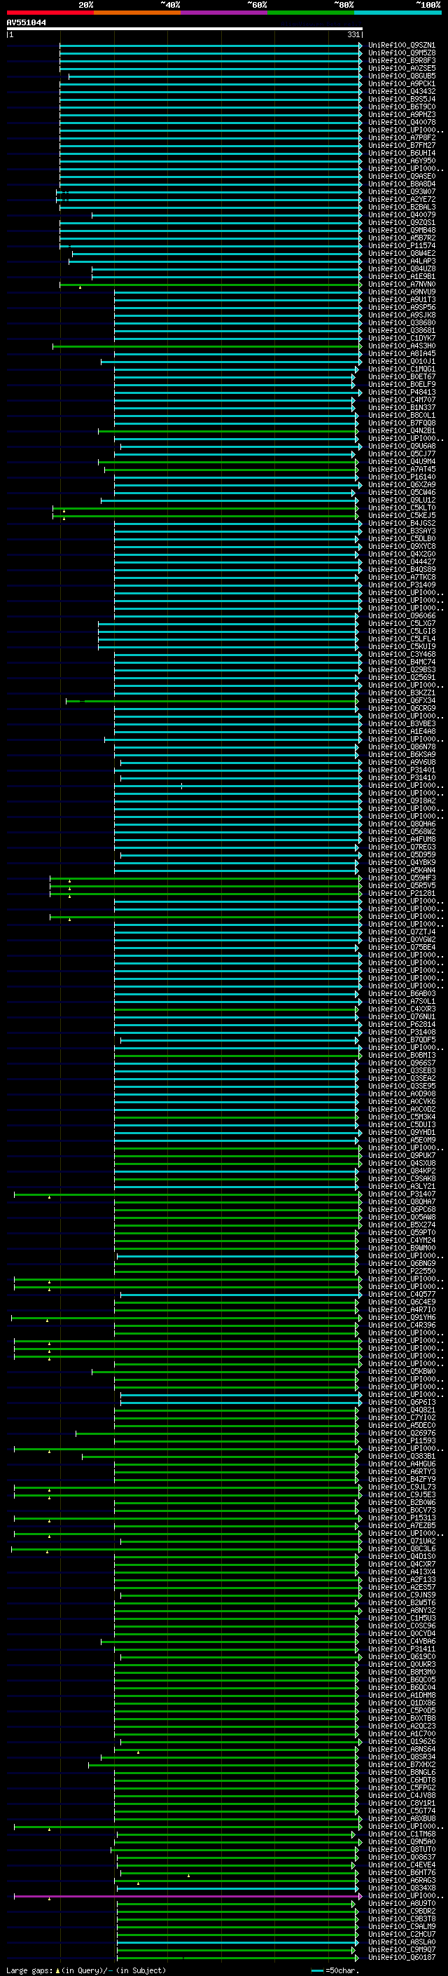The height and width of the screenshot is (1976, 448).
Task: Select hit label UniRef100_P11574
Action: 401,245
